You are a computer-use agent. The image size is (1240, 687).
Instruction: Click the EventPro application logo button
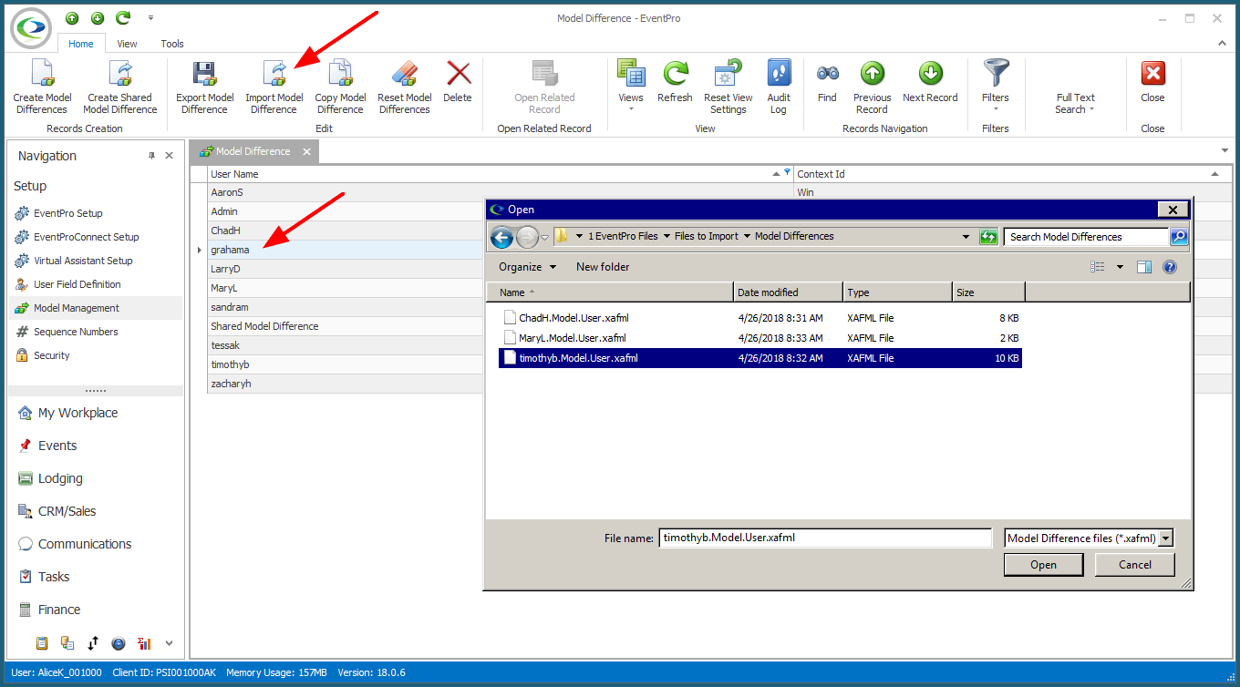click(32, 27)
